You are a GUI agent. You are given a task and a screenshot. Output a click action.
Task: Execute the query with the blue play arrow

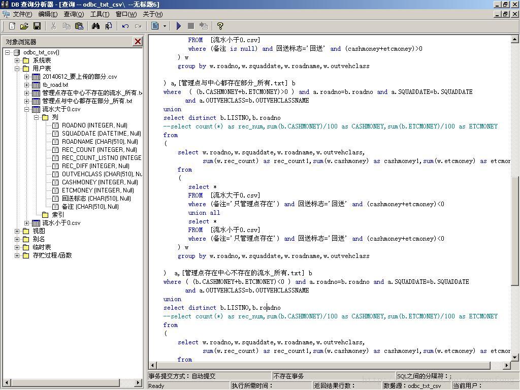(178, 26)
